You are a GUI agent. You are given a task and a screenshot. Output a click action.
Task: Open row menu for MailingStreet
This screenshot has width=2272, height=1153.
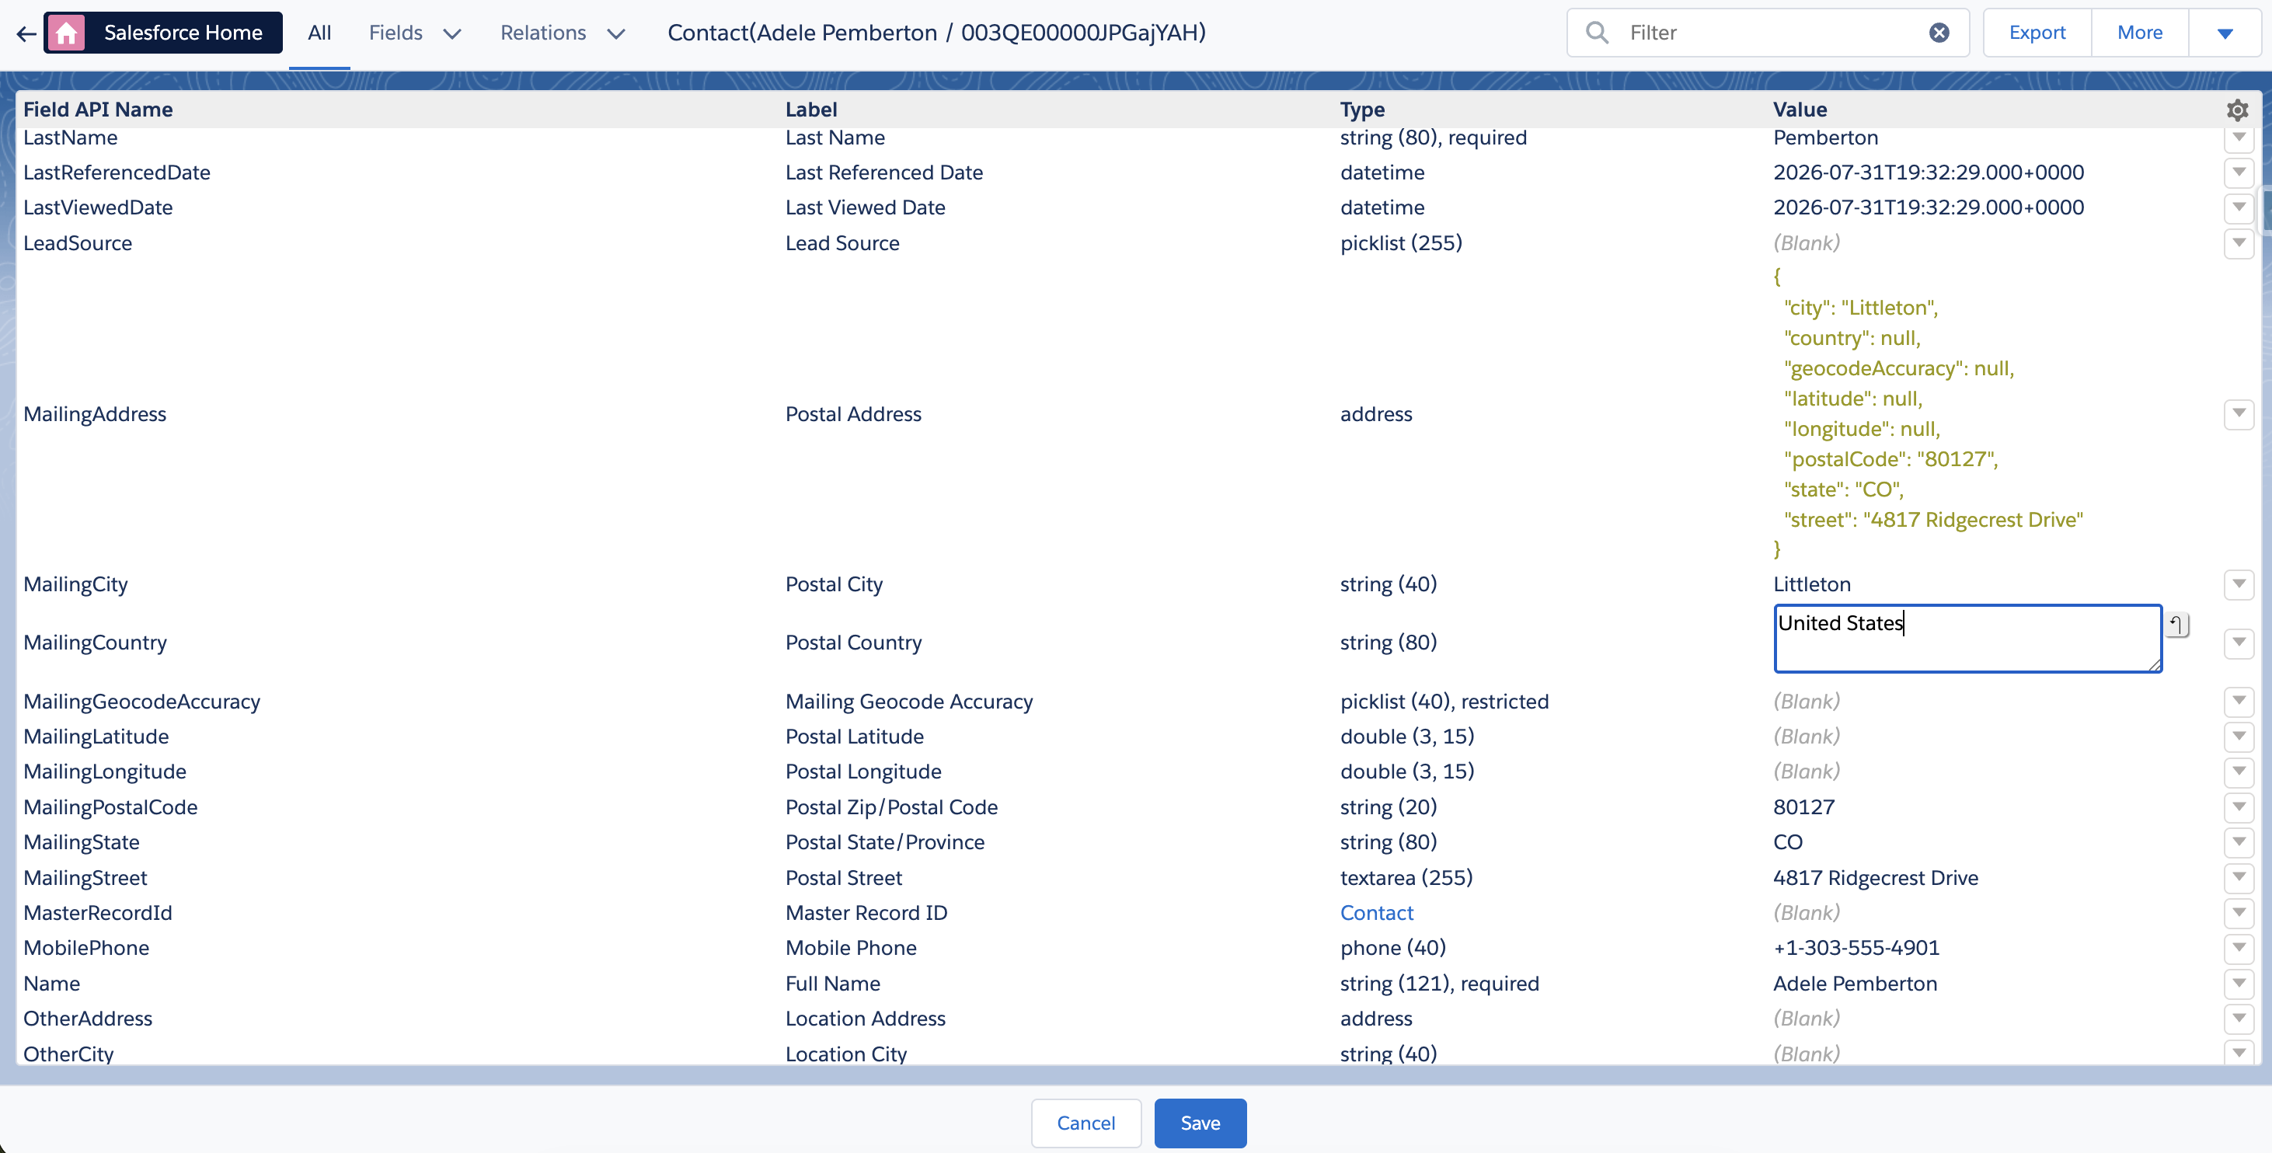pyautogui.click(x=2239, y=878)
